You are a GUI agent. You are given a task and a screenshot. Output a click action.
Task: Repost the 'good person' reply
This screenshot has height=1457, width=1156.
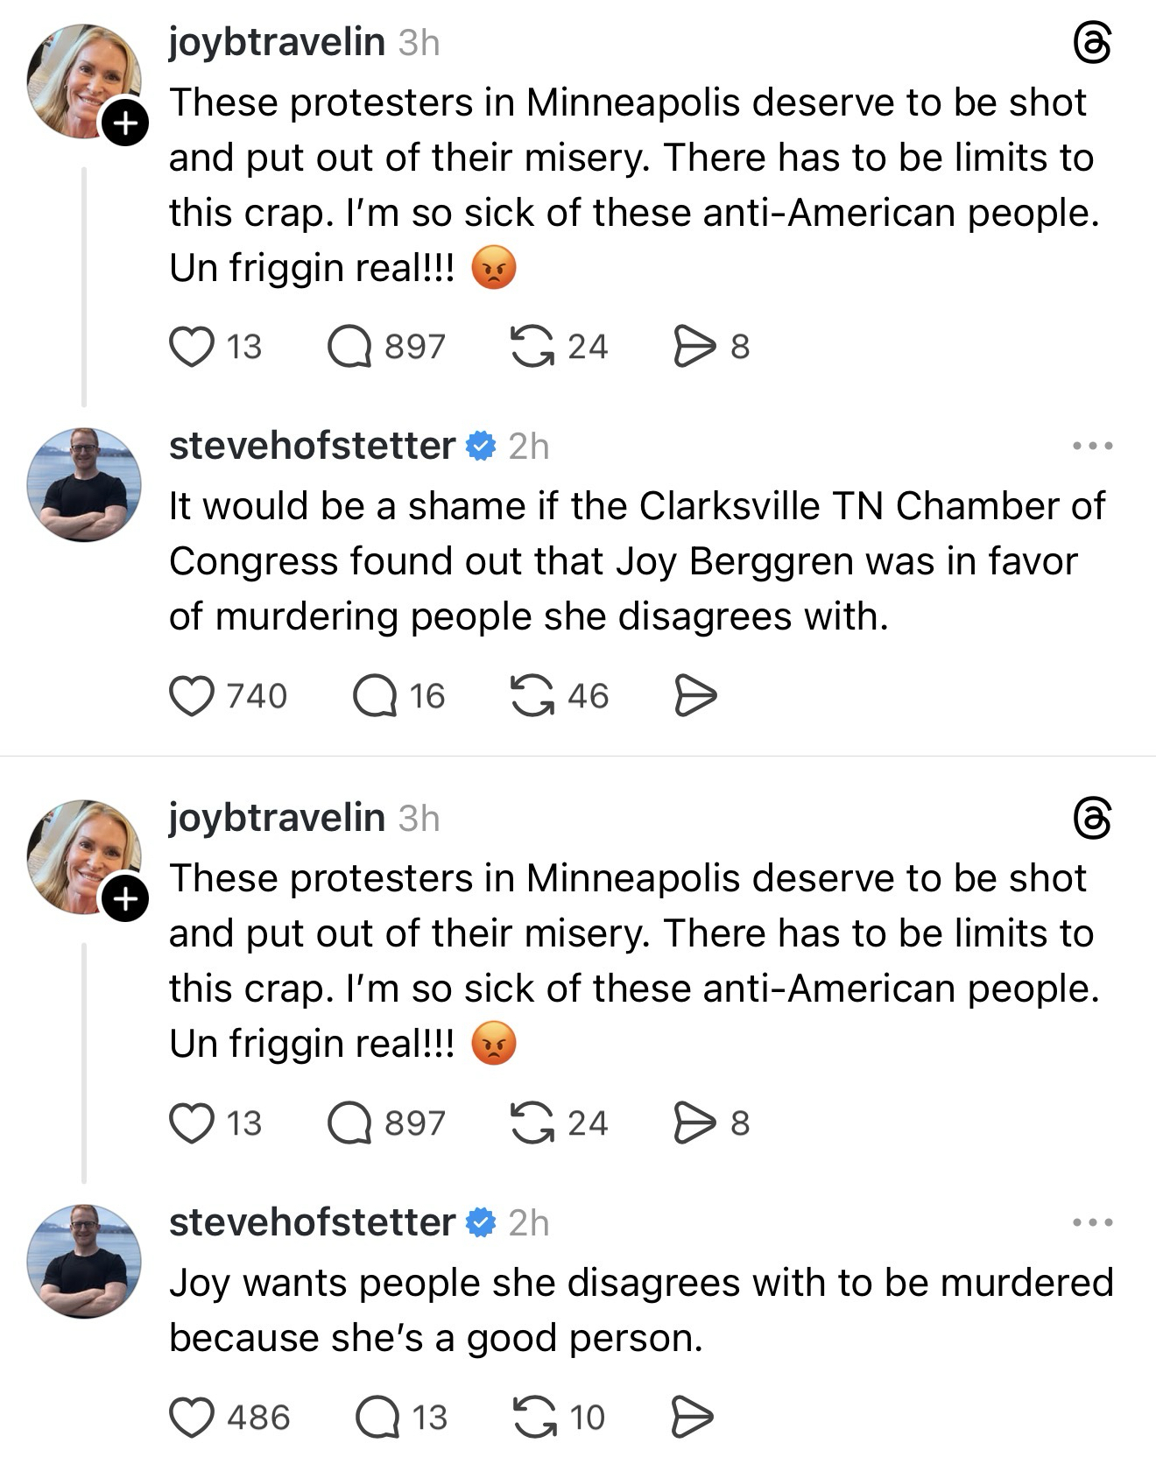(x=532, y=1418)
